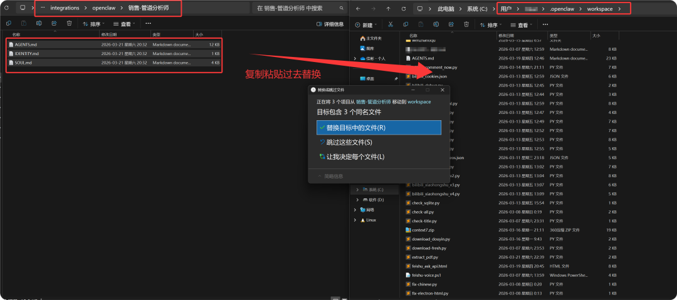The width and height of the screenshot is (677, 300).
Task: Select AGENTS.md in the left window
Action: point(115,44)
